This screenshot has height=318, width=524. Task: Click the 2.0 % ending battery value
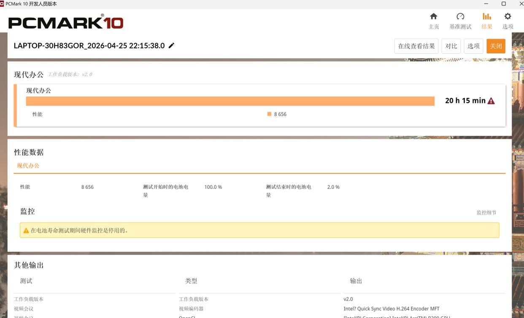coord(333,187)
